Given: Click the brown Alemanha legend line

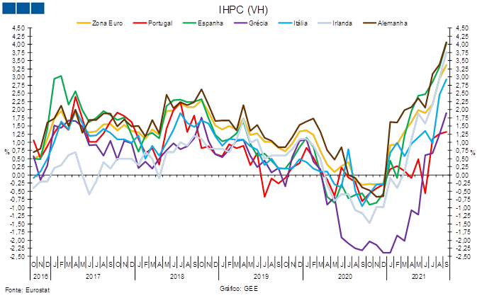Looking at the screenshot, I should 370,23.
